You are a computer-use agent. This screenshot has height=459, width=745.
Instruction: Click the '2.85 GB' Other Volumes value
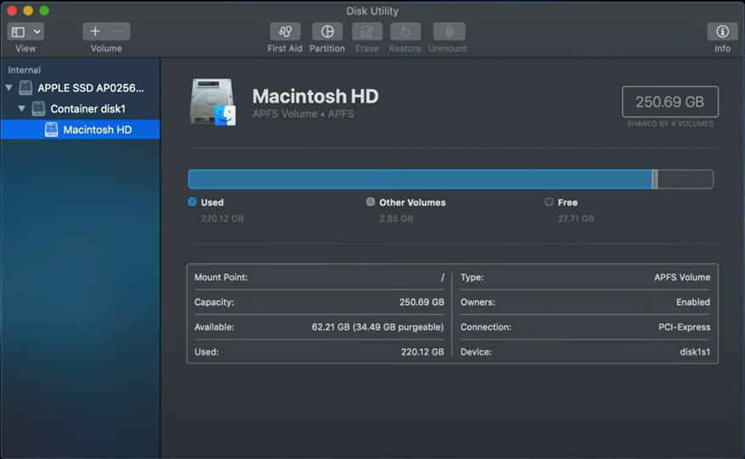(397, 218)
